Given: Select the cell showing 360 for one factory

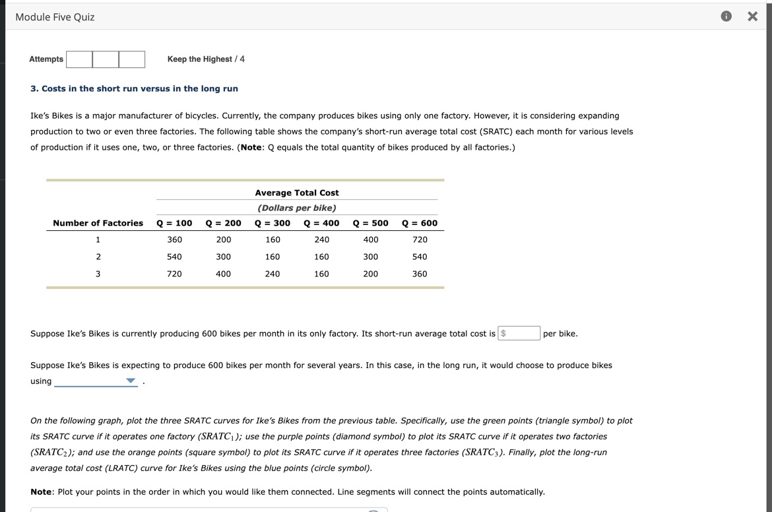Looking at the screenshot, I should (x=174, y=240).
